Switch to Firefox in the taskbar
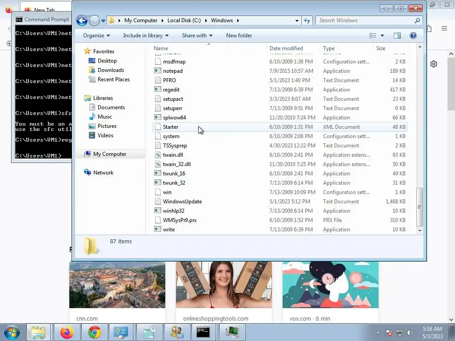Viewport: 455px width, 341px height. point(67,332)
